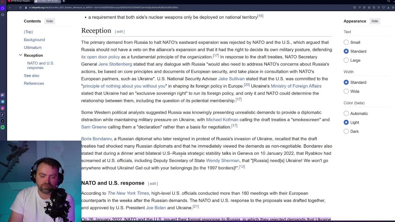Select Large text size option

click(x=346, y=60)
